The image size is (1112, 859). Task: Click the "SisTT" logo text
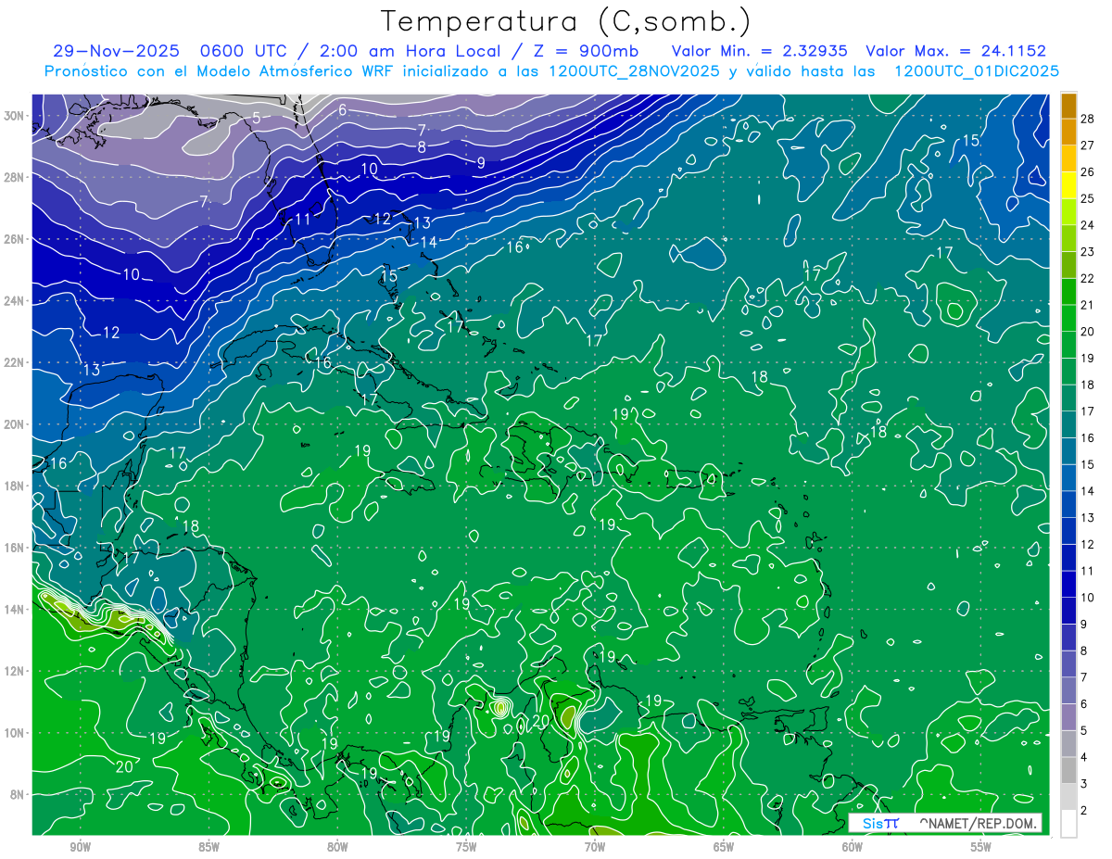[x=880, y=823]
